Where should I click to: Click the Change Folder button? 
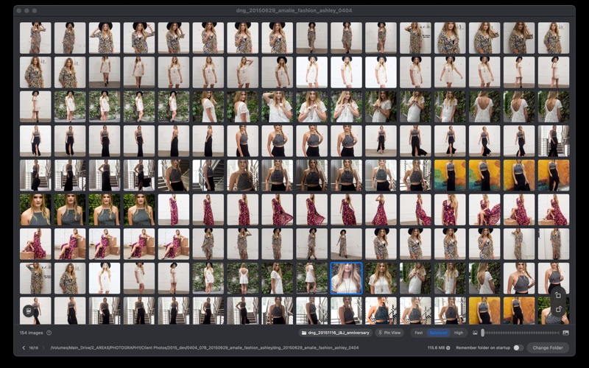(548, 347)
